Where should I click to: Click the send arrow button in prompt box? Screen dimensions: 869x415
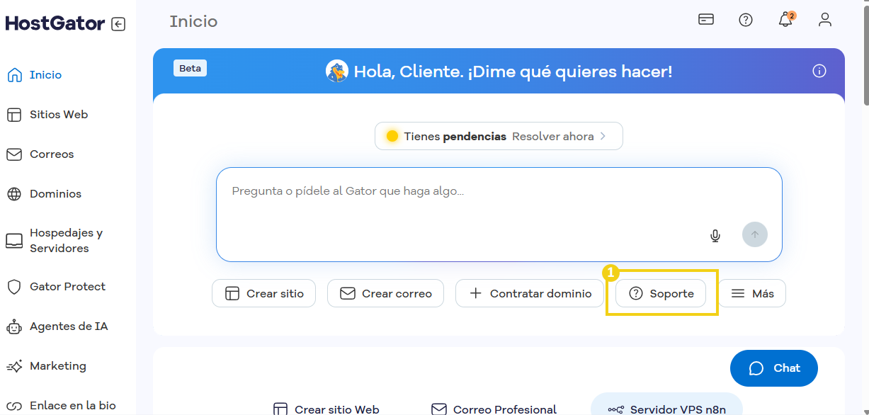click(x=755, y=234)
